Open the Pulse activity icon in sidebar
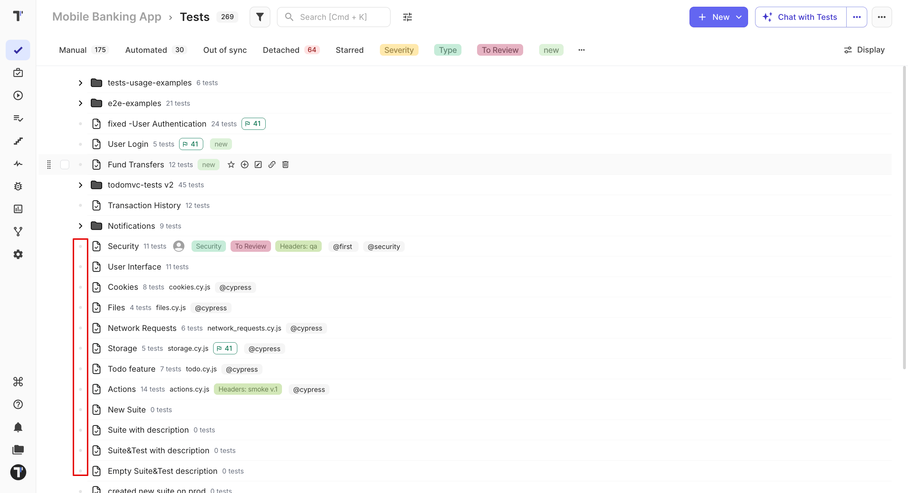This screenshot has height=493, width=908. point(18,164)
